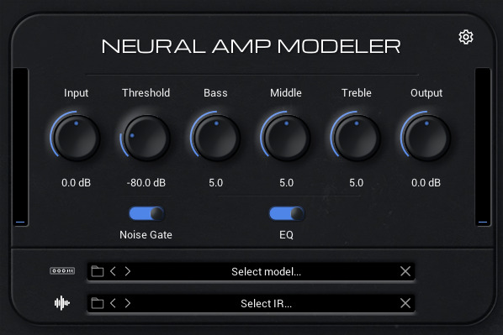503x335 pixels.
Task: Click the Middle knob
Action: click(286, 138)
